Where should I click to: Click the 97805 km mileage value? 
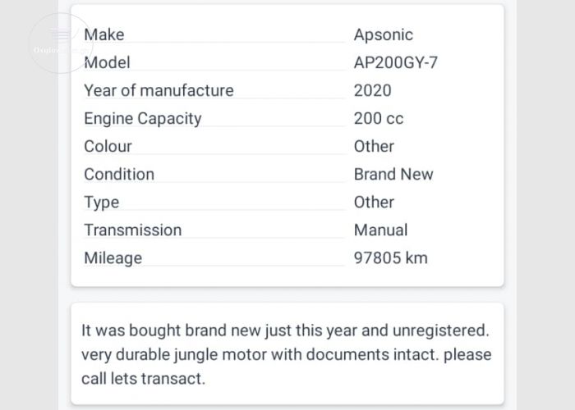[390, 258]
